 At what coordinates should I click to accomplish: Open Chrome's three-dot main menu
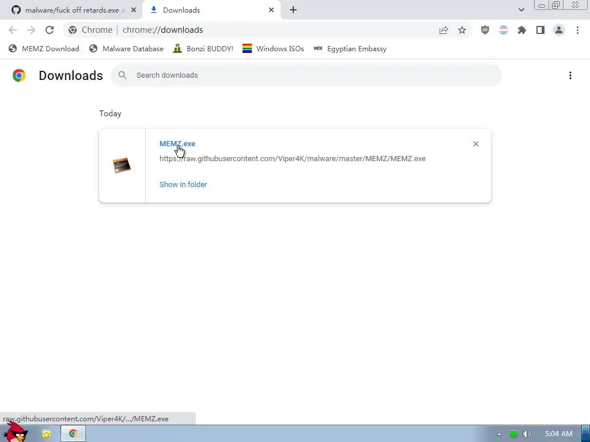pyautogui.click(x=577, y=30)
